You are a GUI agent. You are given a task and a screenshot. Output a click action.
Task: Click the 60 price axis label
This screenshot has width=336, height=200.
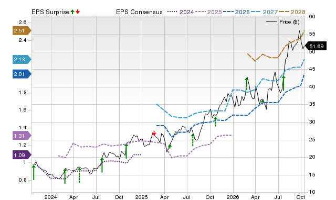pyautogui.click(x=312, y=17)
